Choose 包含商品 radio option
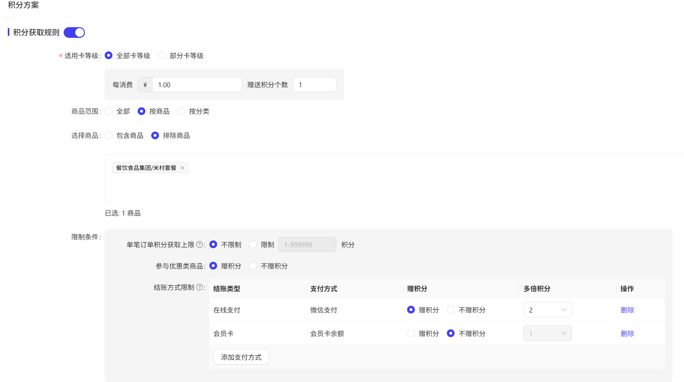 pos(109,135)
